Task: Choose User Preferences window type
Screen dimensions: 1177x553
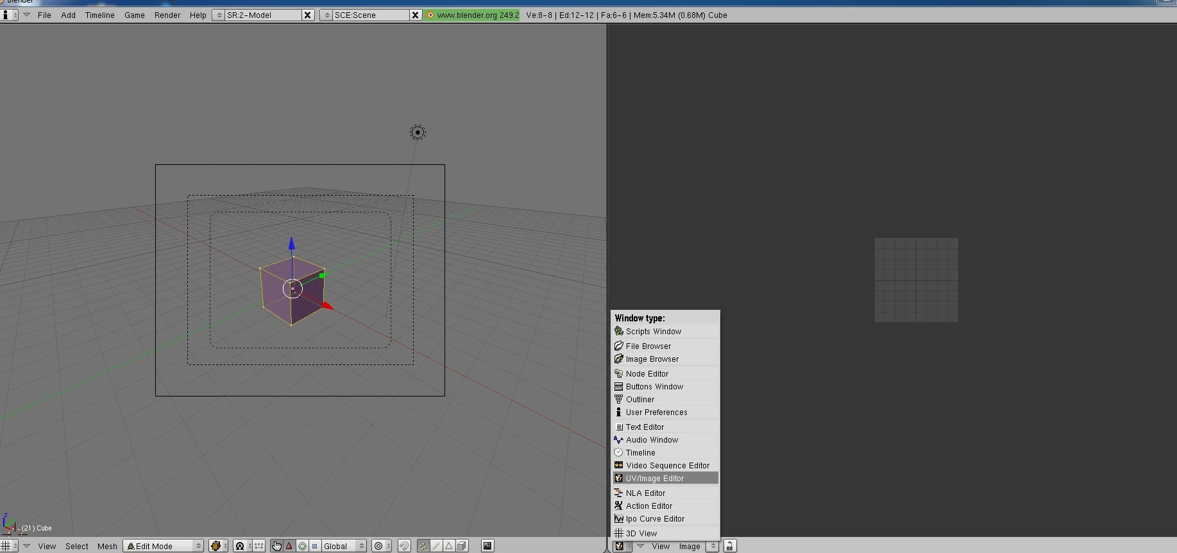Action: tap(666, 413)
